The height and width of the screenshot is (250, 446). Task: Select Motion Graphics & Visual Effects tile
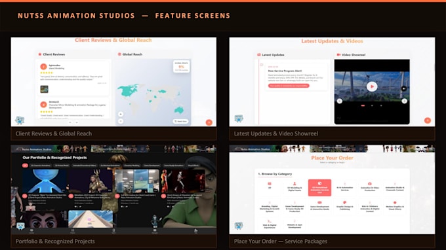click(x=395, y=207)
